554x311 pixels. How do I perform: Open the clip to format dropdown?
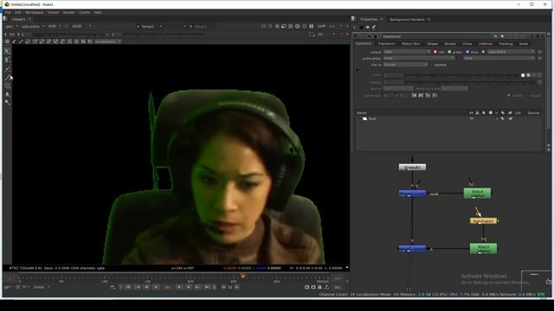pyautogui.click(x=406, y=65)
